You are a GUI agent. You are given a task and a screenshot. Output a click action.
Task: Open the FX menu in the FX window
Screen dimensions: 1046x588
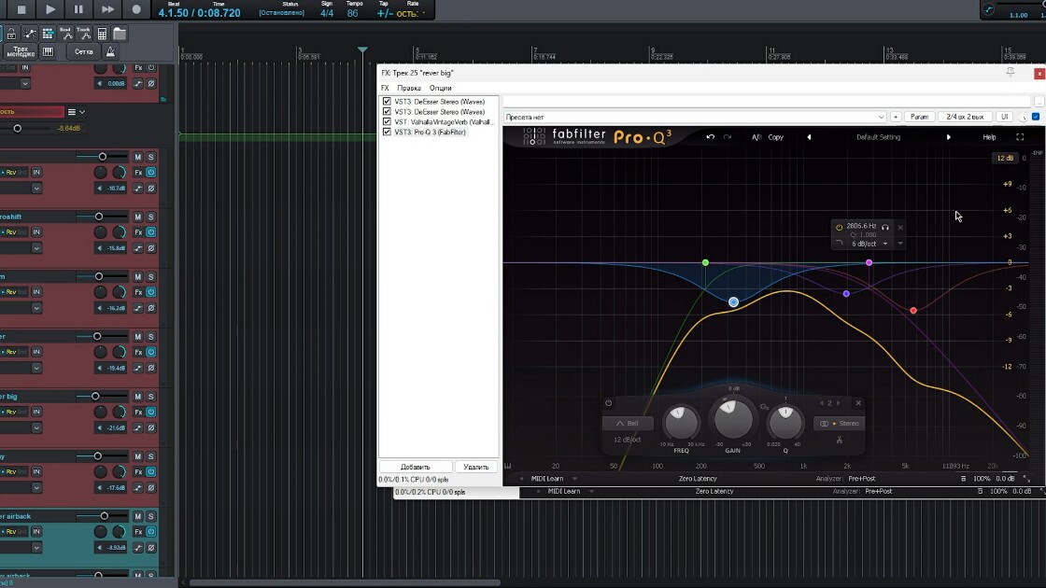pos(385,88)
